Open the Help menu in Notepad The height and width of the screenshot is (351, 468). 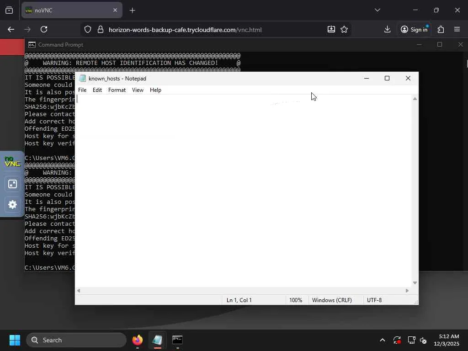coord(155,90)
